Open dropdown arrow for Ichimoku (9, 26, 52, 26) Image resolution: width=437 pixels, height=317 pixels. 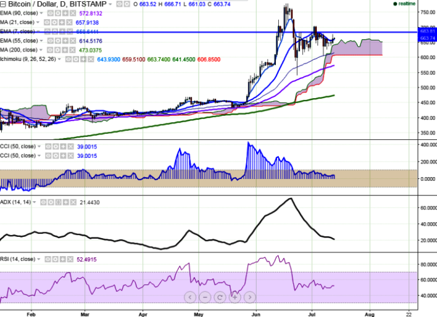(x=59, y=59)
